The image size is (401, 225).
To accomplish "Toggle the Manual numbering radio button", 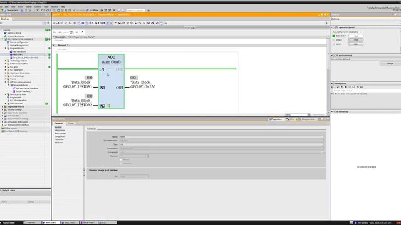I will coord(121,160).
